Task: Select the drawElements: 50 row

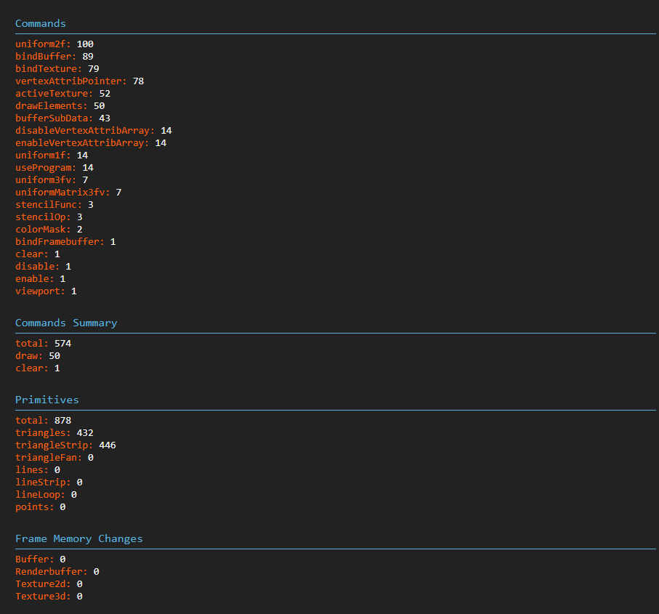Action: 60,106
